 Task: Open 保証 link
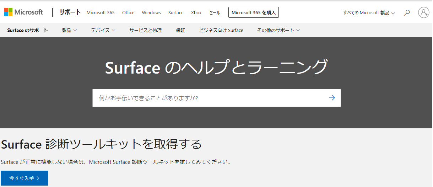coord(180,30)
